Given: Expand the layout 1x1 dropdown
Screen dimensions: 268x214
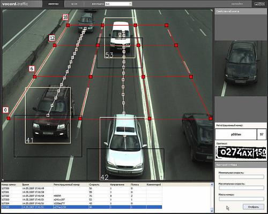Looking at the screenshot, I should click(130, 4).
